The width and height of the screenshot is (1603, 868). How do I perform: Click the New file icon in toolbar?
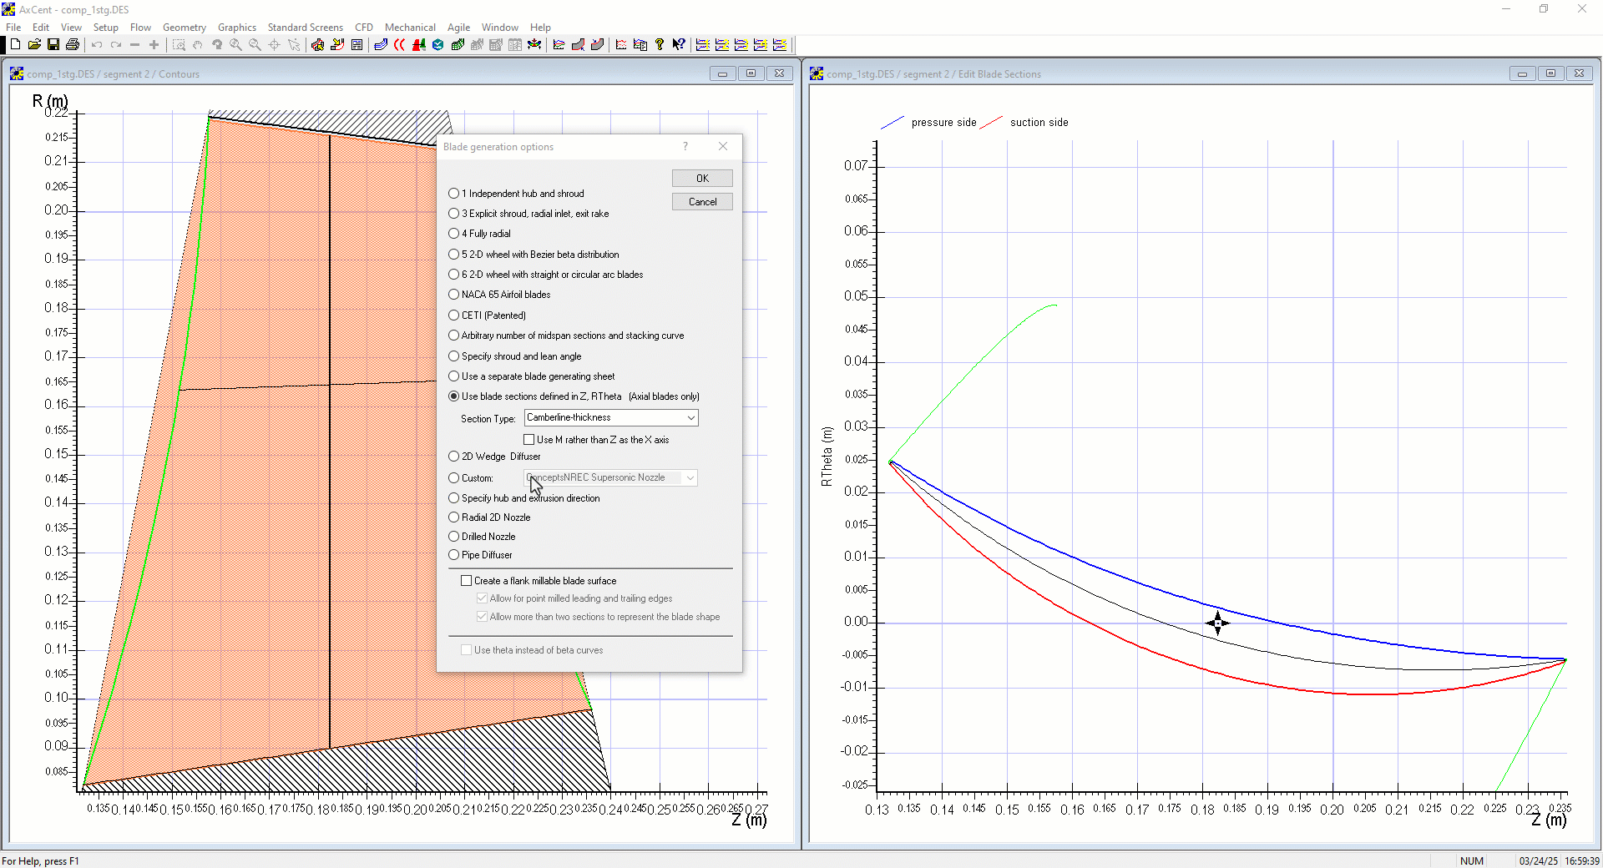click(15, 45)
